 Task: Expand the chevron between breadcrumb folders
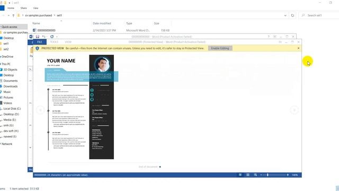pos(54,15)
